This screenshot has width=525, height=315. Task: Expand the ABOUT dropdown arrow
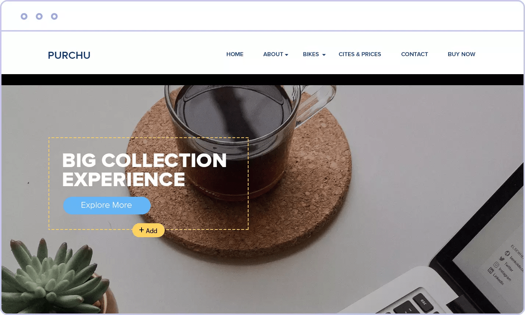point(287,55)
